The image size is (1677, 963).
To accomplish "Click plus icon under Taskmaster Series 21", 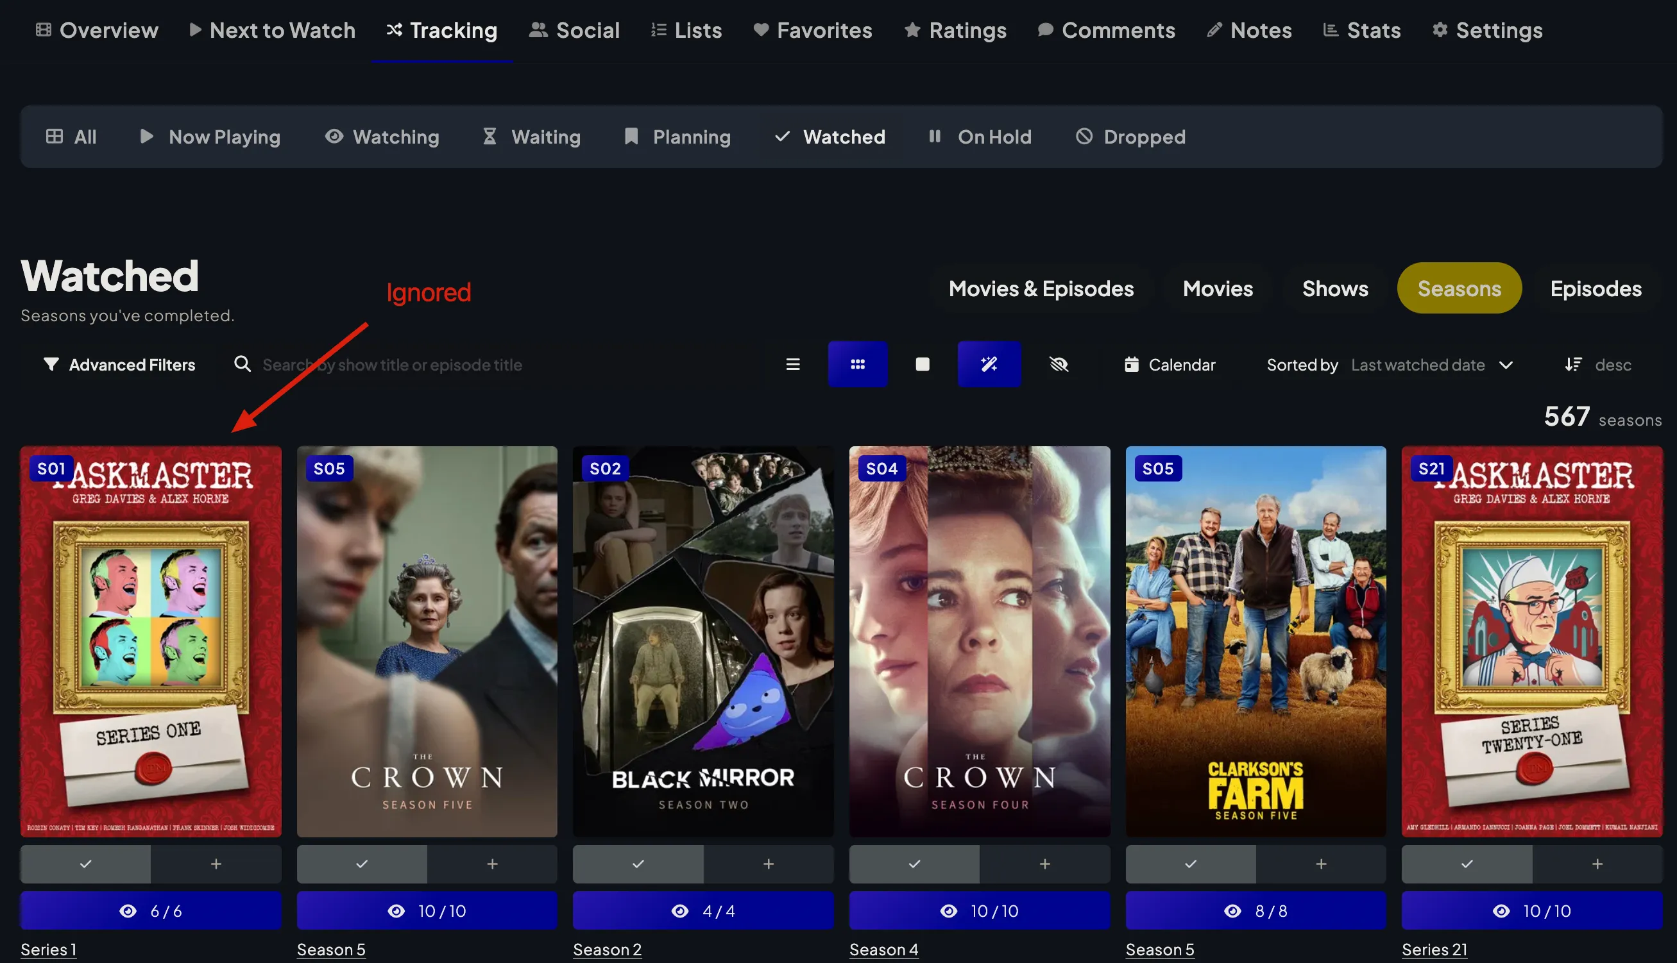I will point(1597,864).
